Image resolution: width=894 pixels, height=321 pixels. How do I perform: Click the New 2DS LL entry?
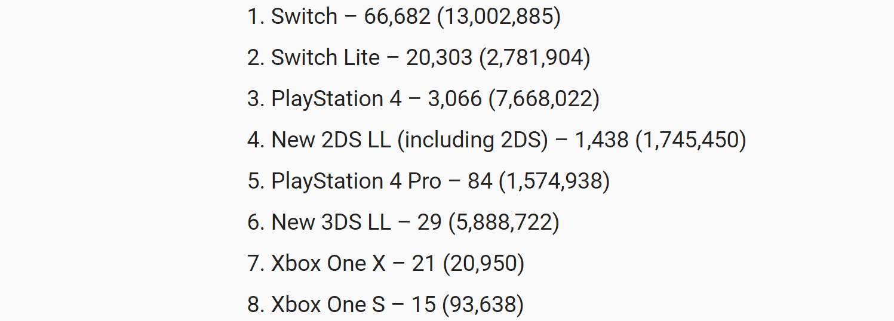(x=497, y=140)
